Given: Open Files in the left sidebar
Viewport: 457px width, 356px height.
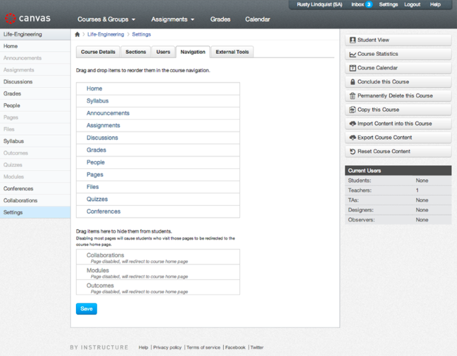Looking at the screenshot, I should click(x=35, y=129).
